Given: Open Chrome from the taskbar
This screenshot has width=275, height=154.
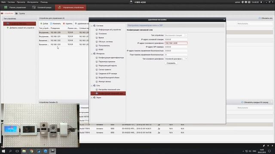Looking at the screenshot, I should click(31, 151).
